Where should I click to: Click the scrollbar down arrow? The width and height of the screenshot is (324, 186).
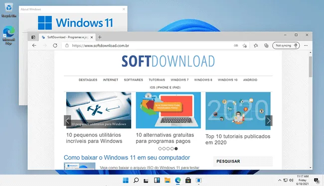point(311,168)
